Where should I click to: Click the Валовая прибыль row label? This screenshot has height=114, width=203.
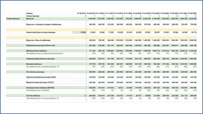[x=34, y=64]
